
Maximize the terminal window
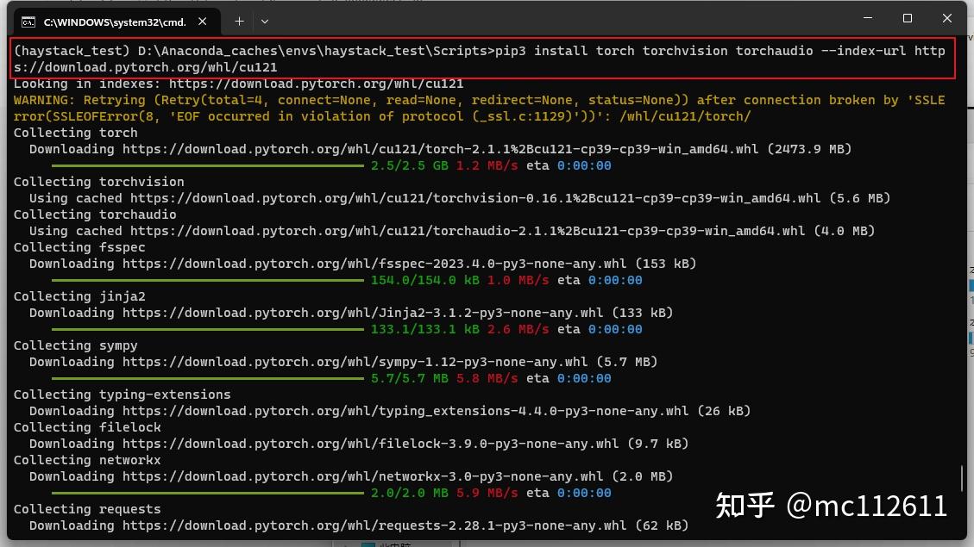(x=907, y=18)
